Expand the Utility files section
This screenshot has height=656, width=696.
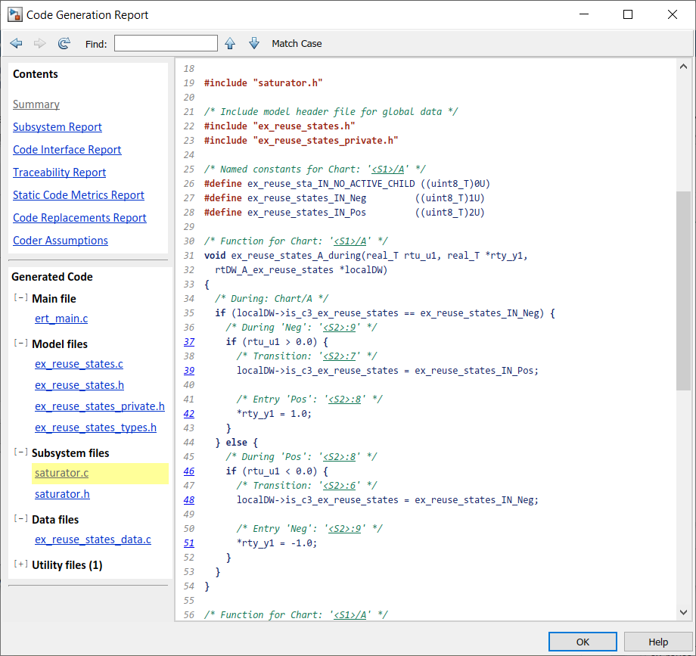coord(20,564)
